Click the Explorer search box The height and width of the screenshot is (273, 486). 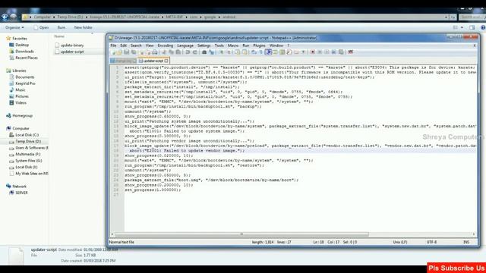click(472, 17)
